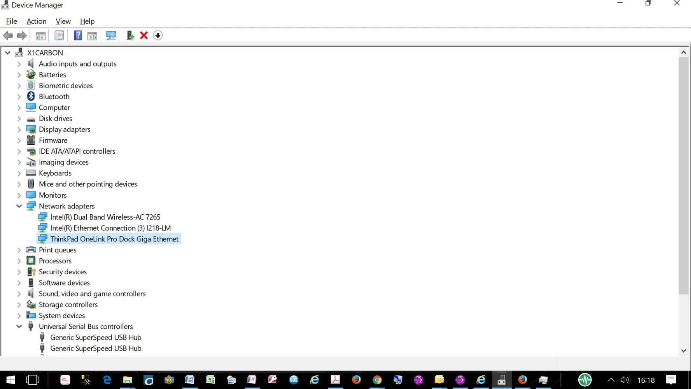This screenshot has width=691, height=389.
Task: Click the taskbar clock showing 16:18
Action: pos(646,380)
